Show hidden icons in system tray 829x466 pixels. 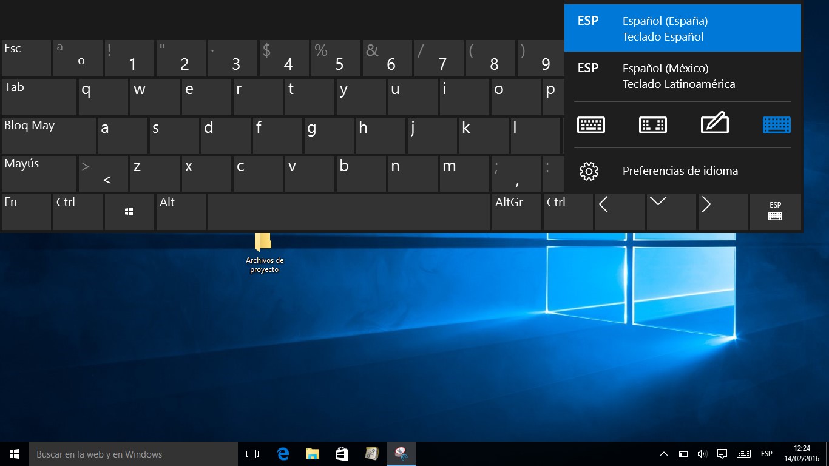[x=664, y=454]
